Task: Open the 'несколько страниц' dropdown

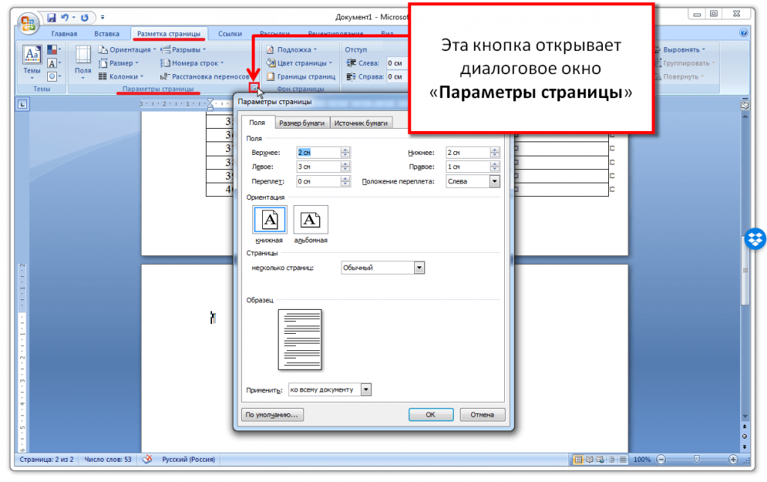Action: point(419,267)
